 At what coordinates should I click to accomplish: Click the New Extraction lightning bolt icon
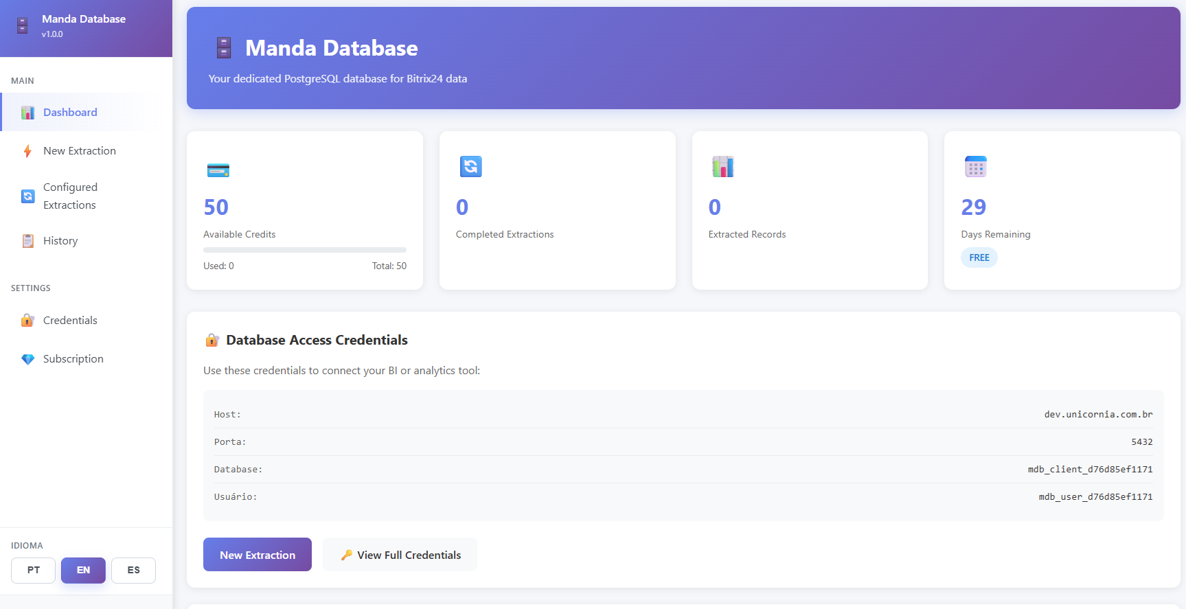27,151
